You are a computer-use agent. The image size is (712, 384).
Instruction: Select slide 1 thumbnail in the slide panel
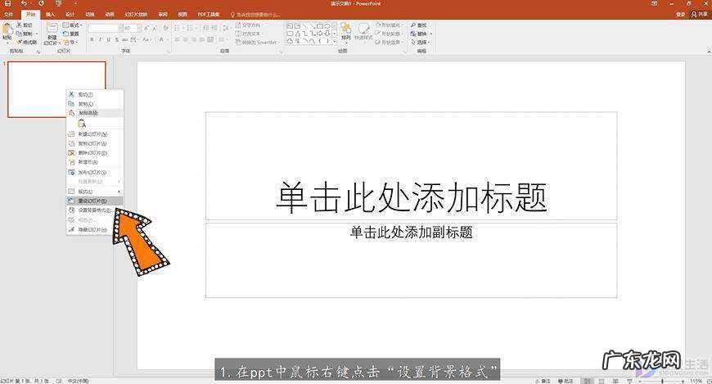pos(56,89)
